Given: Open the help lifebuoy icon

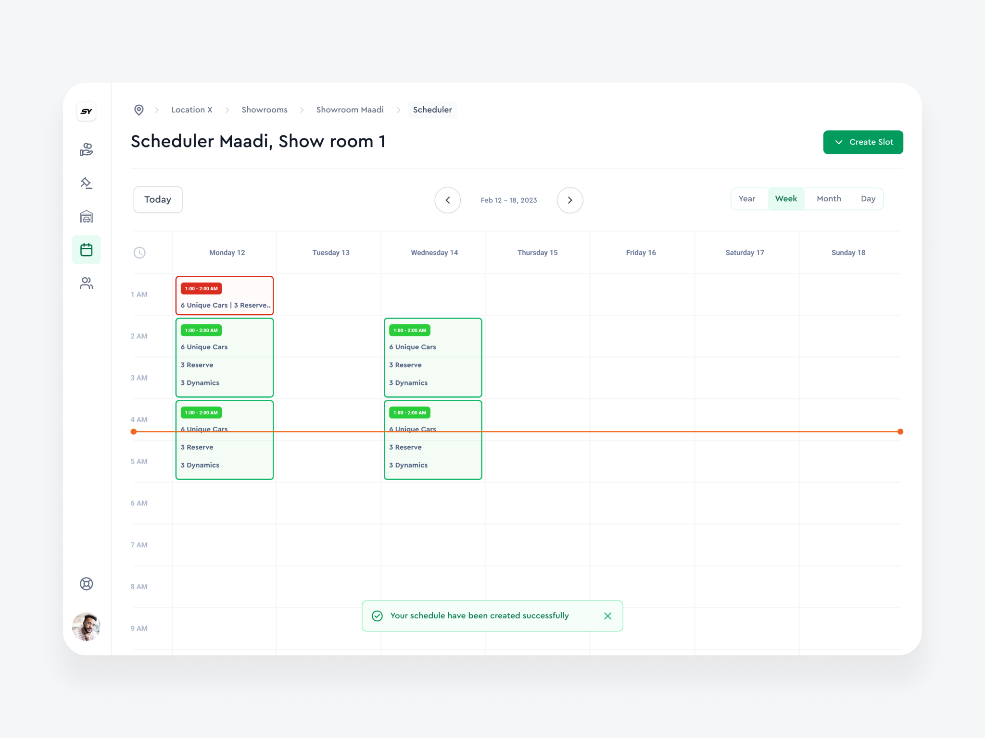Looking at the screenshot, I should coord(87,584).
